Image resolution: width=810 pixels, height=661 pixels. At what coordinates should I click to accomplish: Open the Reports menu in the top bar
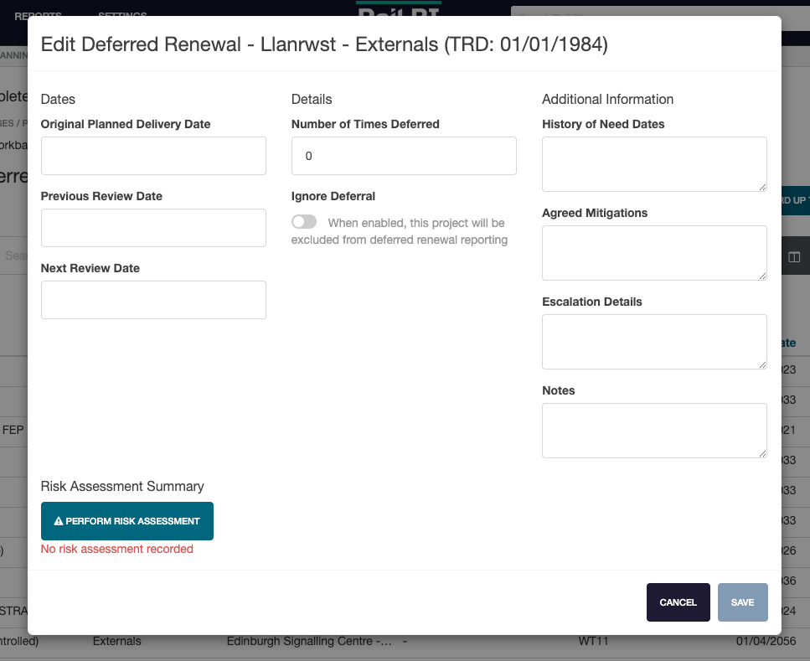click(x=38, y=16)
